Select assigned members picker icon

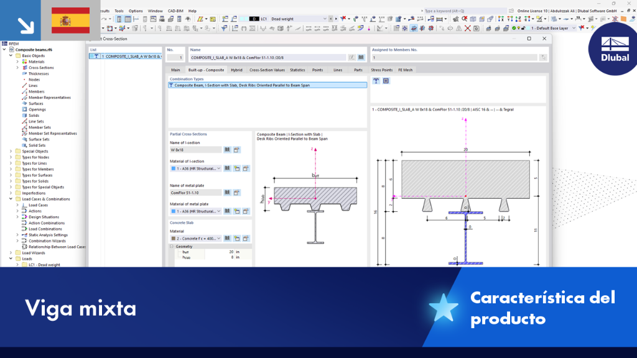point(543,58)
